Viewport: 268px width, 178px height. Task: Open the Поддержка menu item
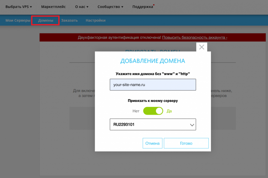point(143,7)
